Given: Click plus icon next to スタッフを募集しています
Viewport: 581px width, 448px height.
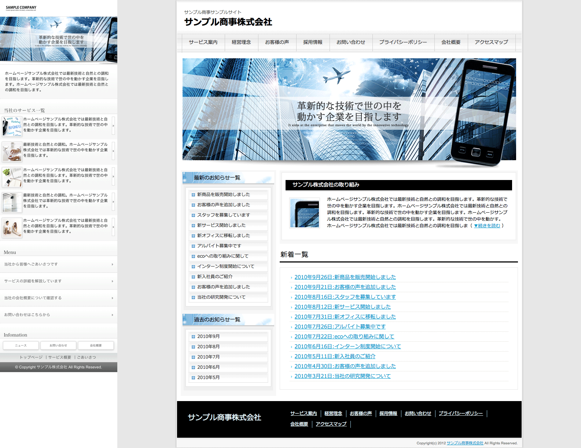Looking at the screenshot, I should (193, 216).
